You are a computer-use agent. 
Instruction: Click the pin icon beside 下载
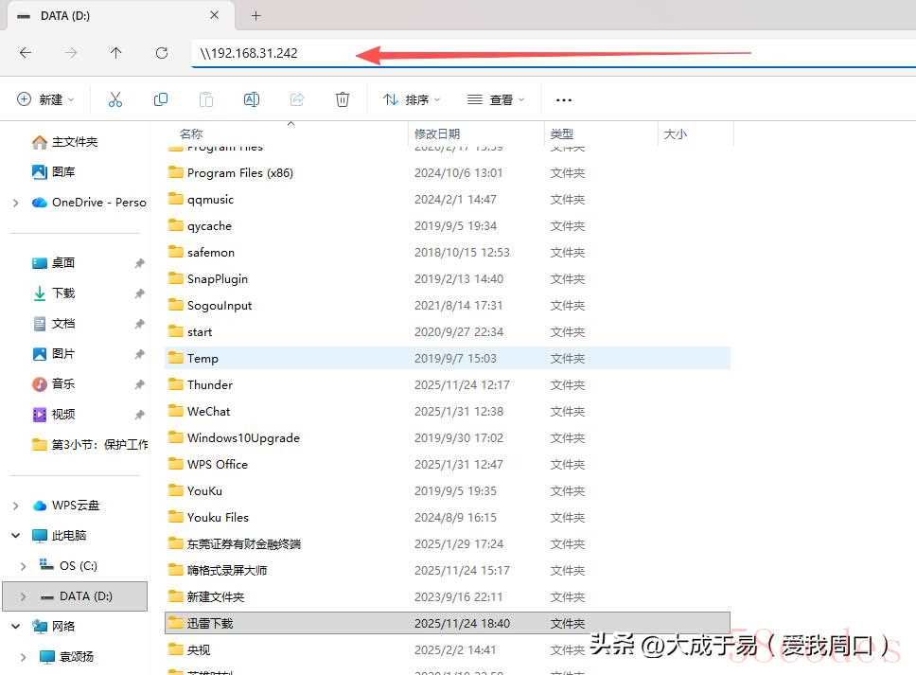pyautogui.click(x=140, y=294)
